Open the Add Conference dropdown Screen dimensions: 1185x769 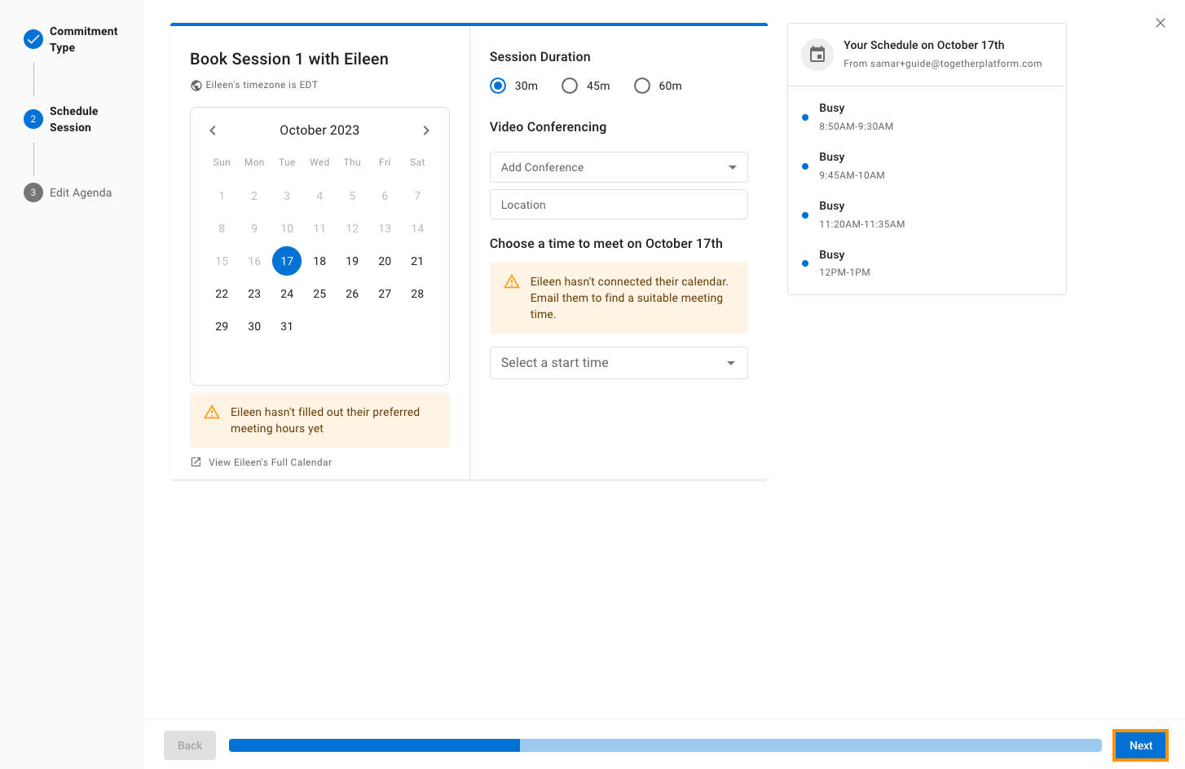coord(619,167)
